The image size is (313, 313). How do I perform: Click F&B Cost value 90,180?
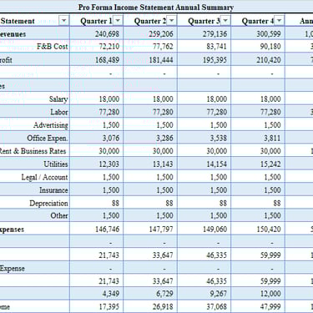tap(270, 47)
